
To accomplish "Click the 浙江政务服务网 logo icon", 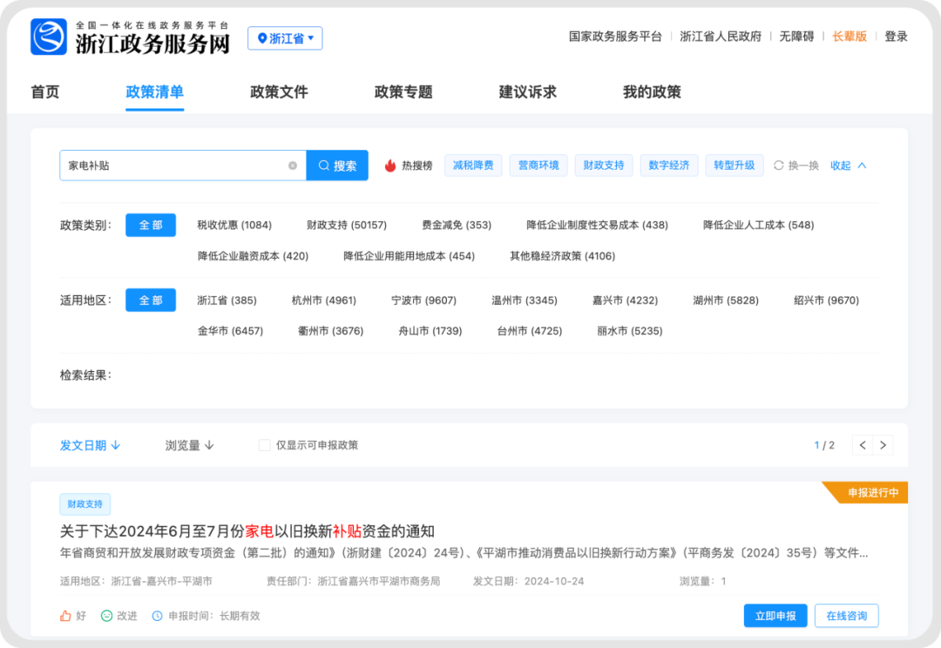I will pyautogui.click(x=49, y=37).
